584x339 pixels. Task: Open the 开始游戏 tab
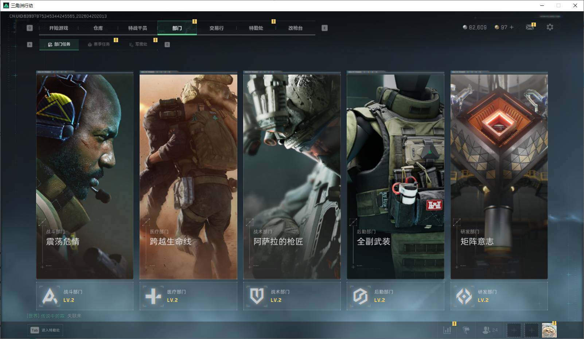pyautogui.click(x=59, y=28)
